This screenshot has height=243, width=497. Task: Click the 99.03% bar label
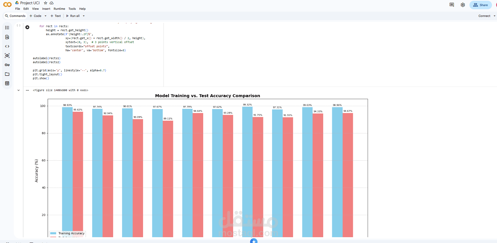[307, 105]
